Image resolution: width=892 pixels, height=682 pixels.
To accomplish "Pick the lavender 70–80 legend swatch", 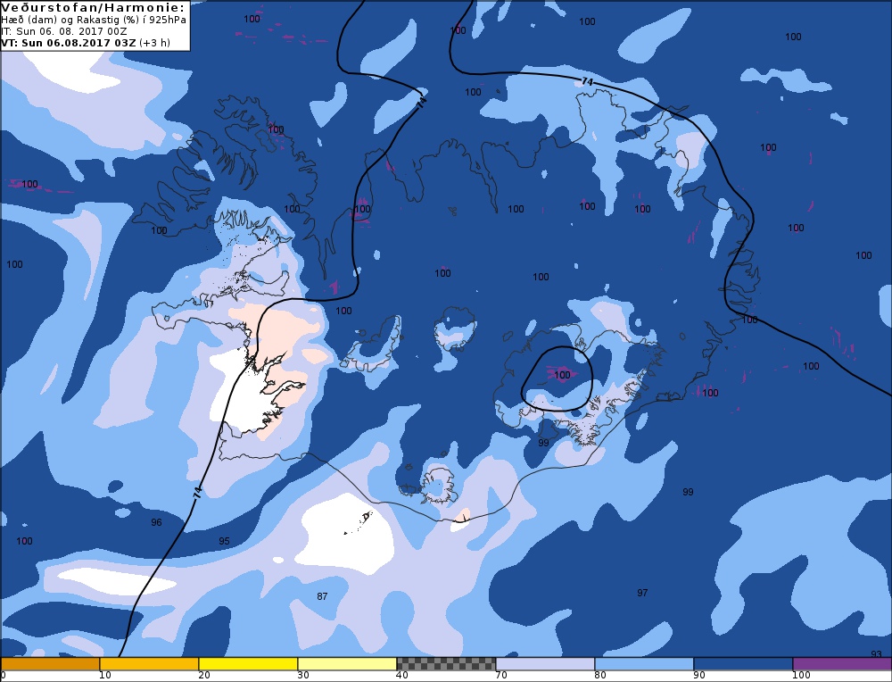I will [545, 664].
